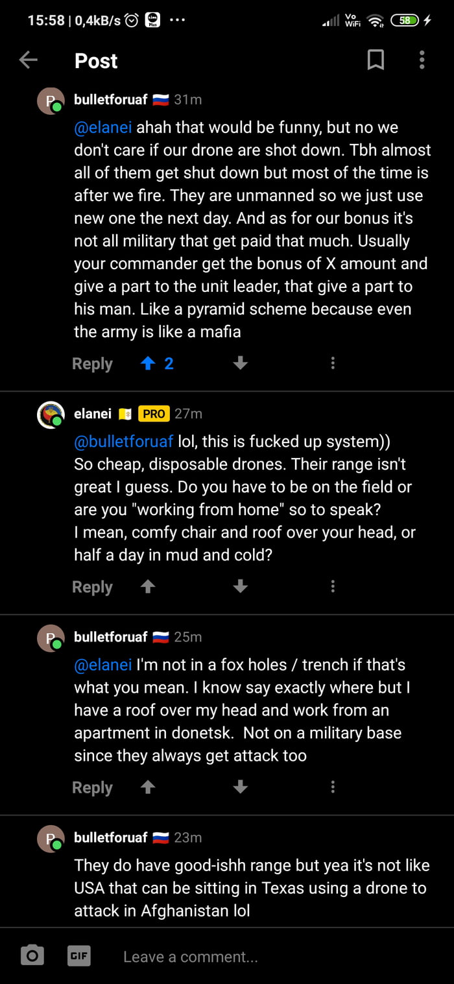This screenshot has width=454, height=984.
Task: Reply to bulletforuaf's 25m comment
Action: tap(92, 787)
